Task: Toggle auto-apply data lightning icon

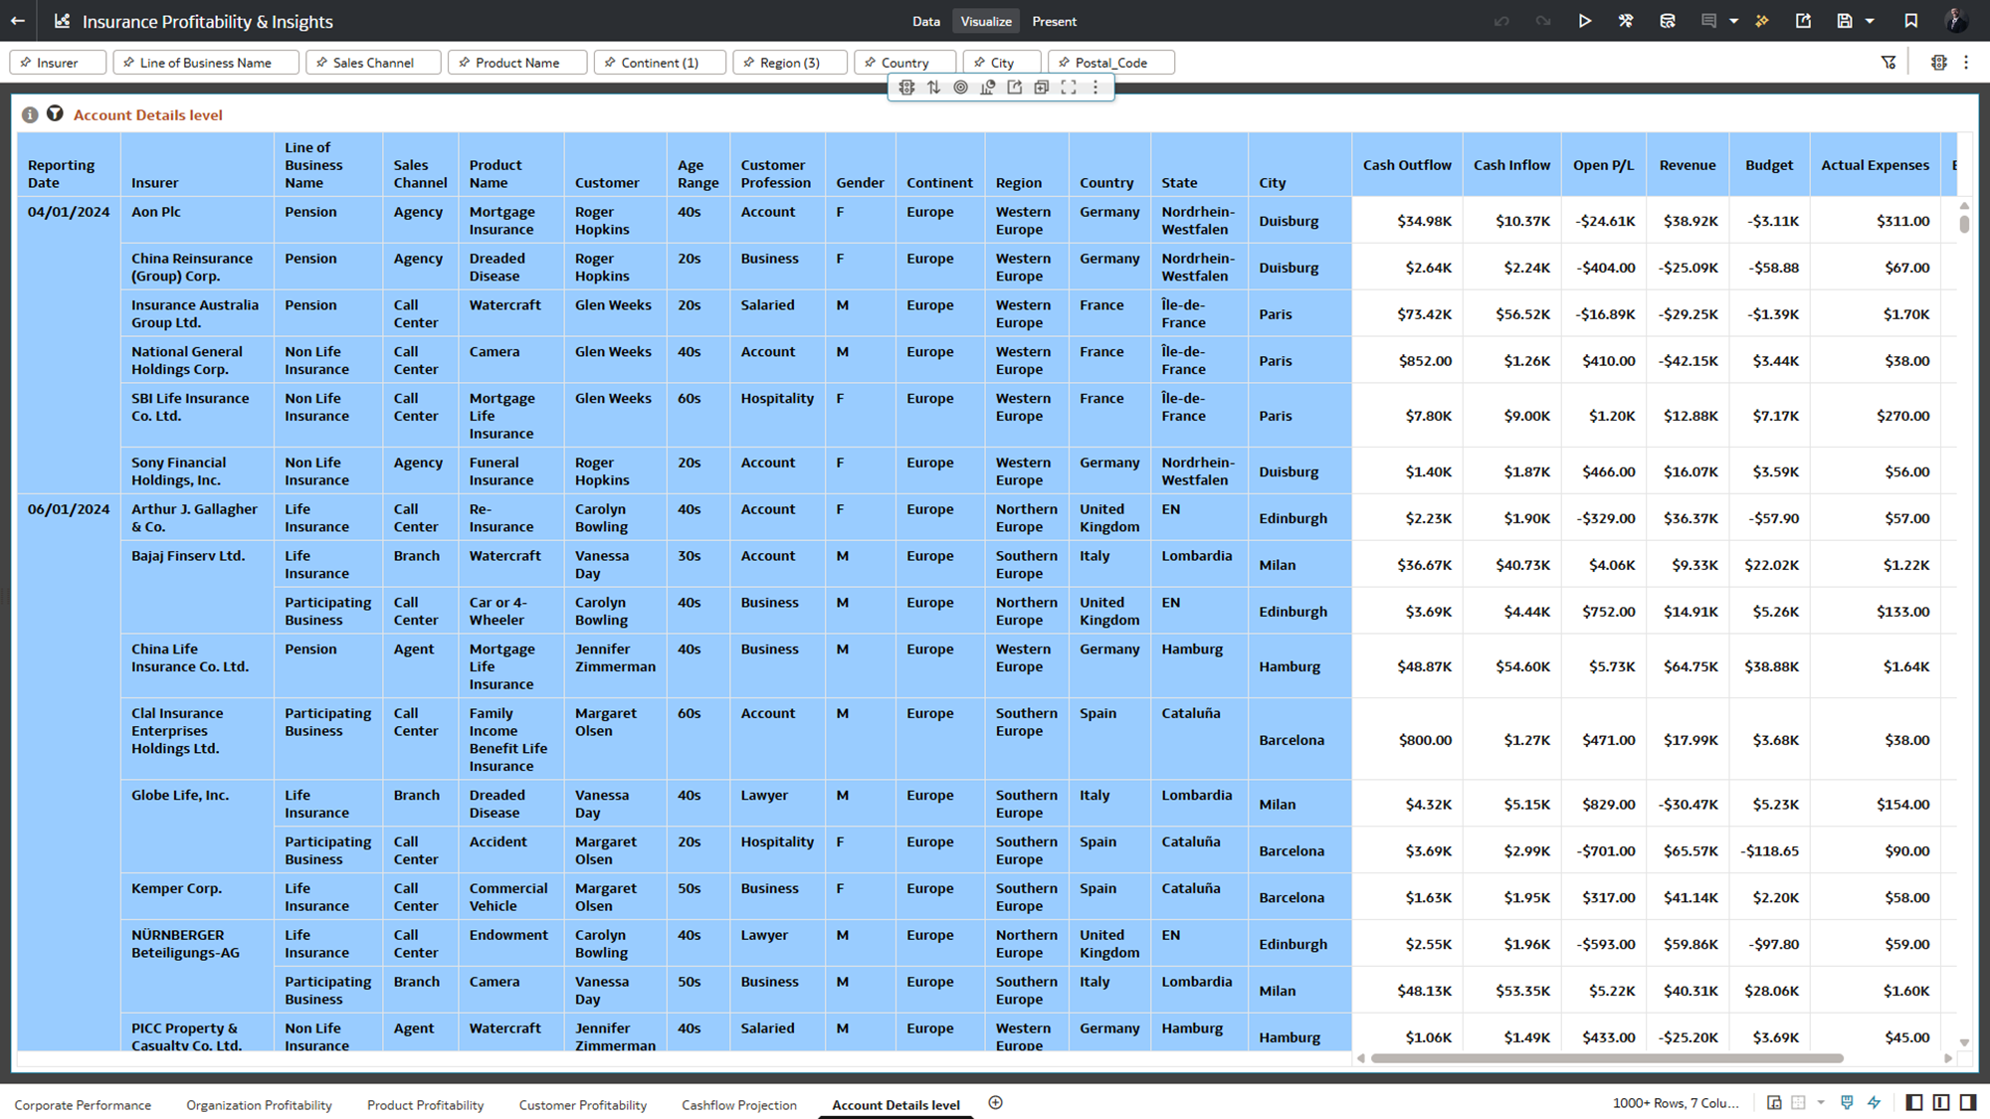Action: pyautogui.click(x=1875, y=1102)
